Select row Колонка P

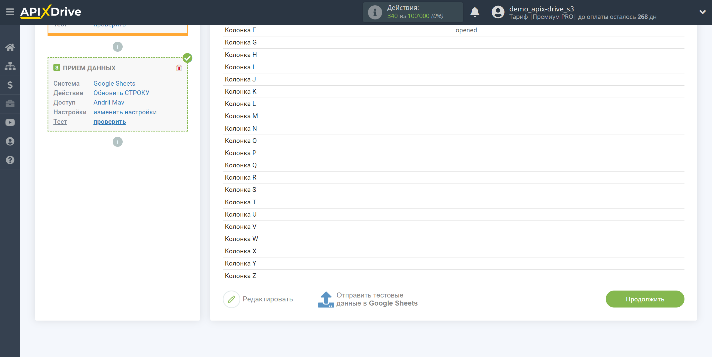point(453,153)
